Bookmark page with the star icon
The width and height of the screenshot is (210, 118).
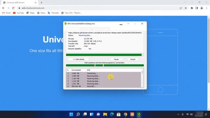tap(186, 8)
